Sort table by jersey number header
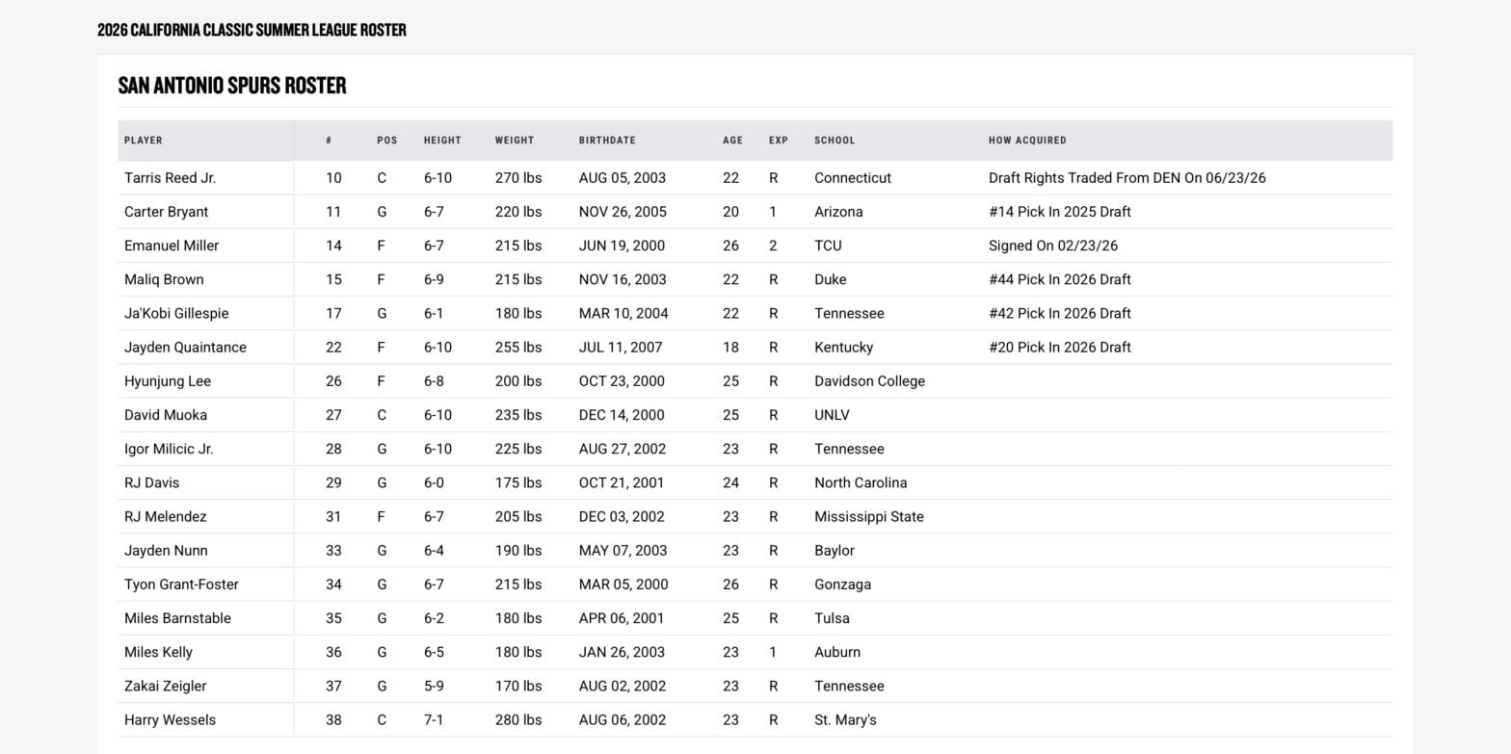1511x754 pixels. (329, 141)
